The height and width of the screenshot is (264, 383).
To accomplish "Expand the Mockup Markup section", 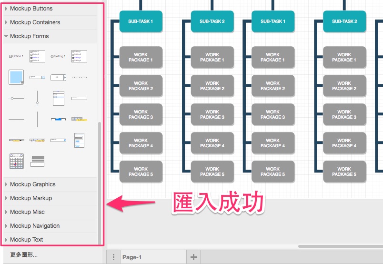I will (x=50, y=198).
